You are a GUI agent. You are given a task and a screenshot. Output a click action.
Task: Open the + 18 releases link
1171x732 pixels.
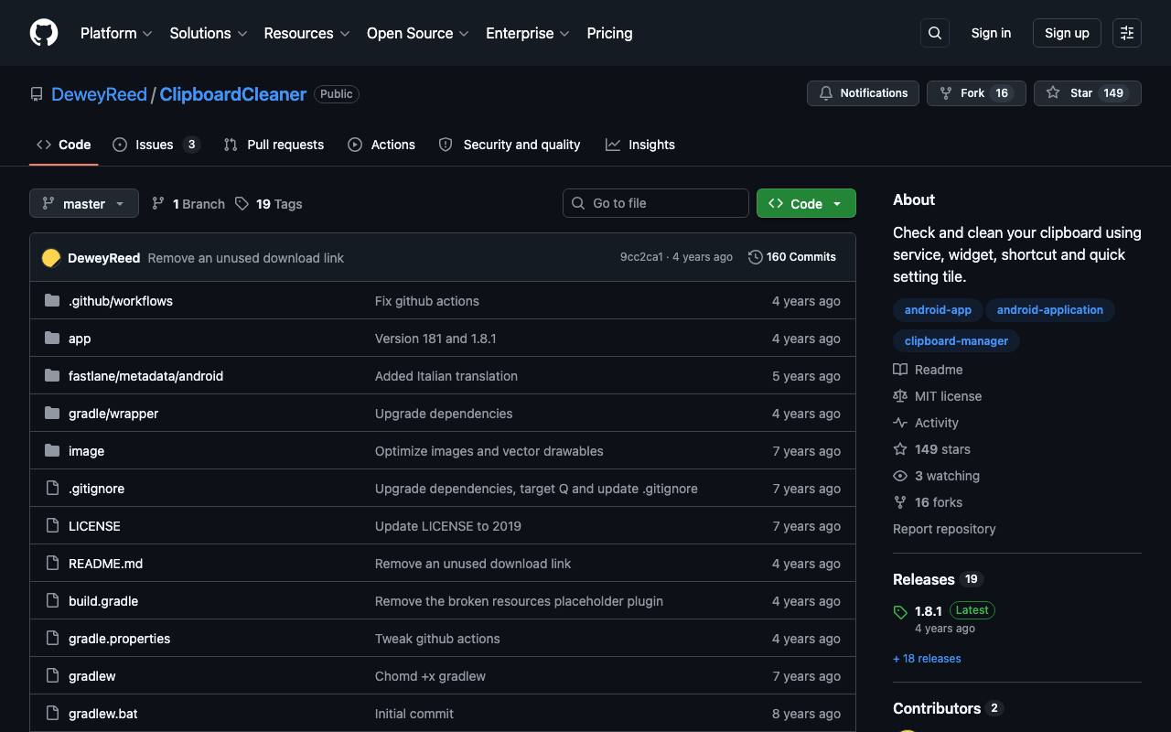pos(927,659)
